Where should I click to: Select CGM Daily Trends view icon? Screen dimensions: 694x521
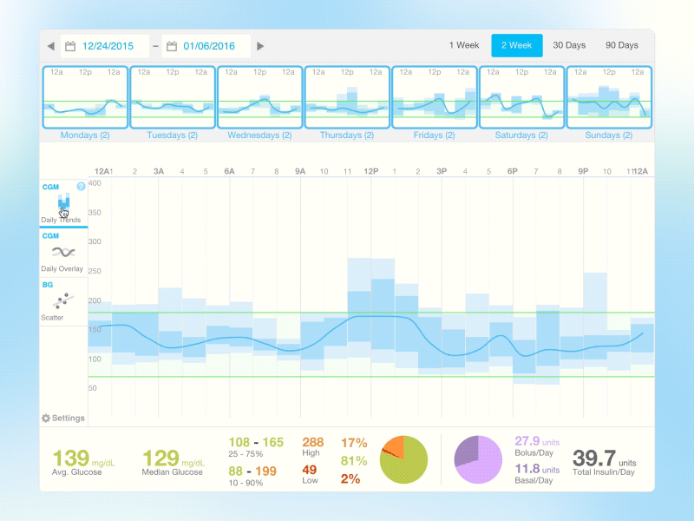click(x=63, y=202)
